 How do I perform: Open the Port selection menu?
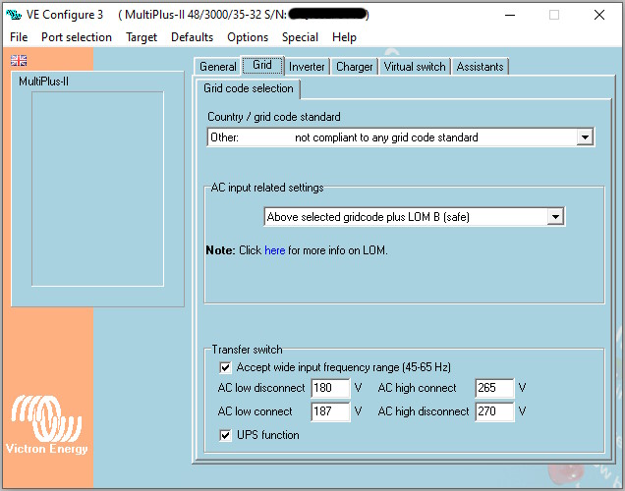point(77,37)
